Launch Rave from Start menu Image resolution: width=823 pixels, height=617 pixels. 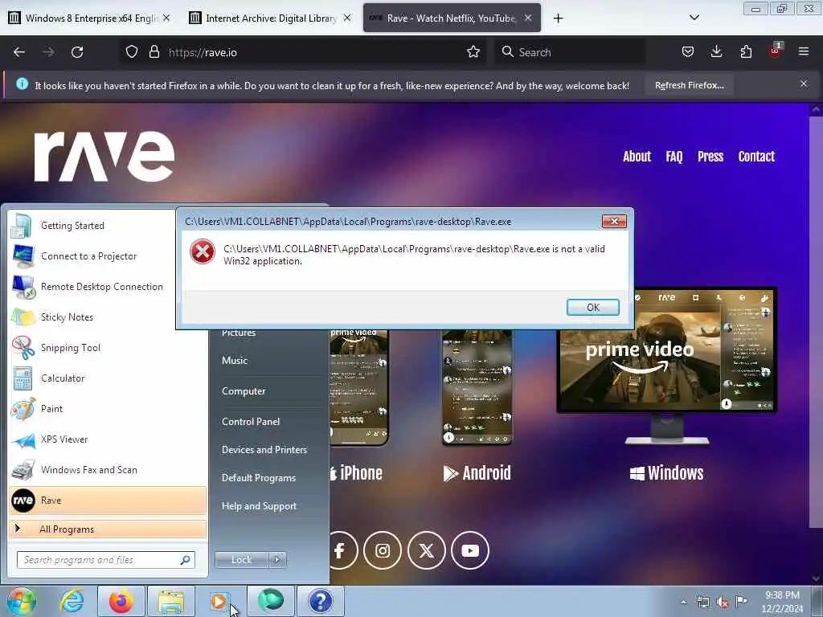coord(108,500)
